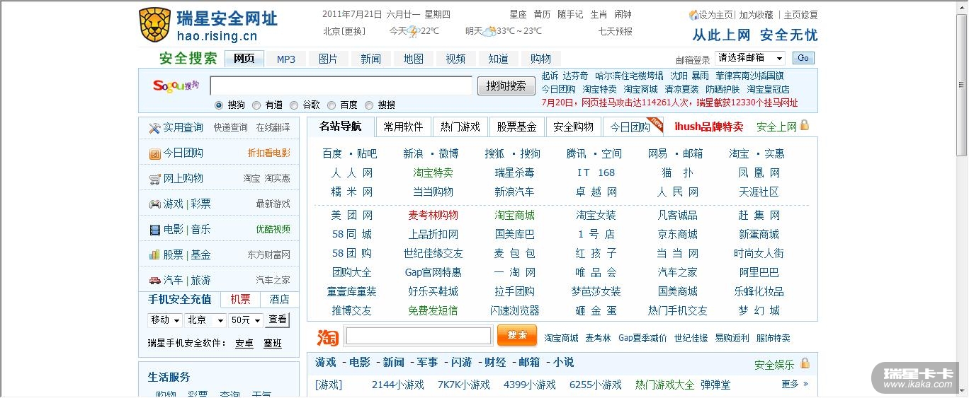Click the chart icon beside 股票

(x=154, y=254)
